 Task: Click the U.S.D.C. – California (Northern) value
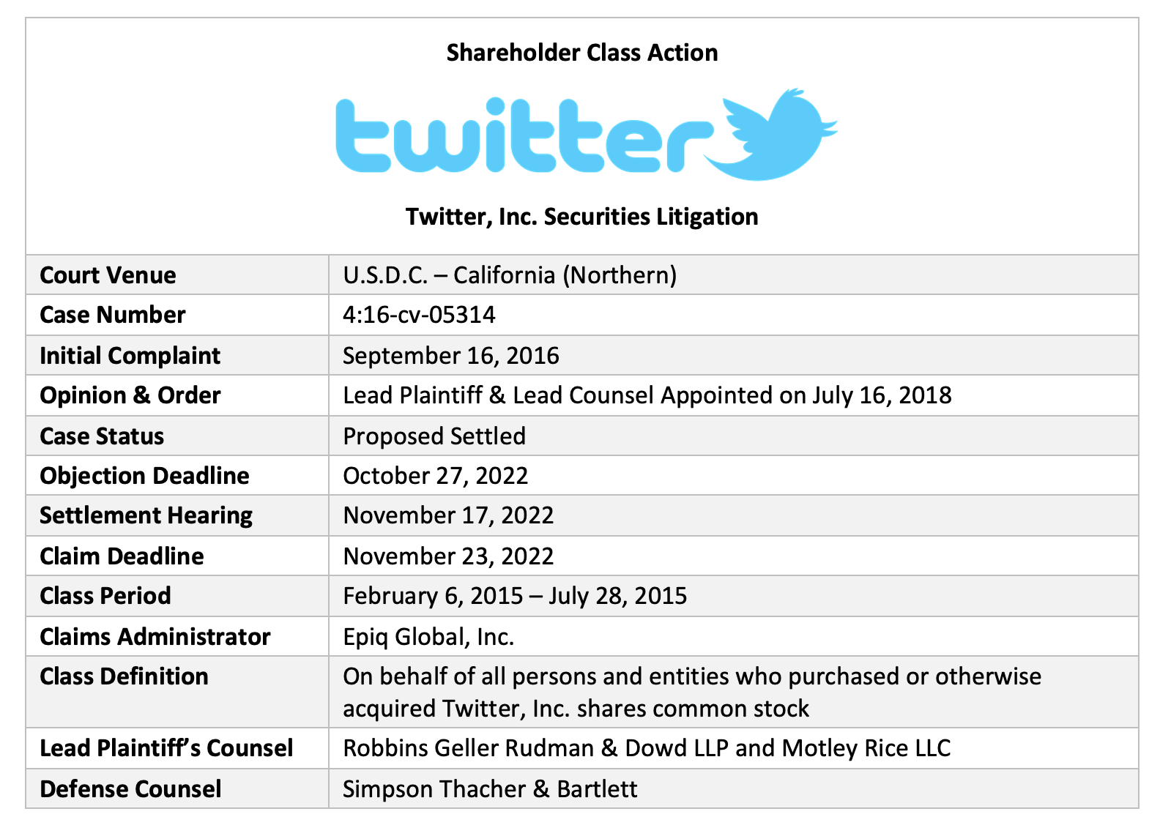(510, 275)
